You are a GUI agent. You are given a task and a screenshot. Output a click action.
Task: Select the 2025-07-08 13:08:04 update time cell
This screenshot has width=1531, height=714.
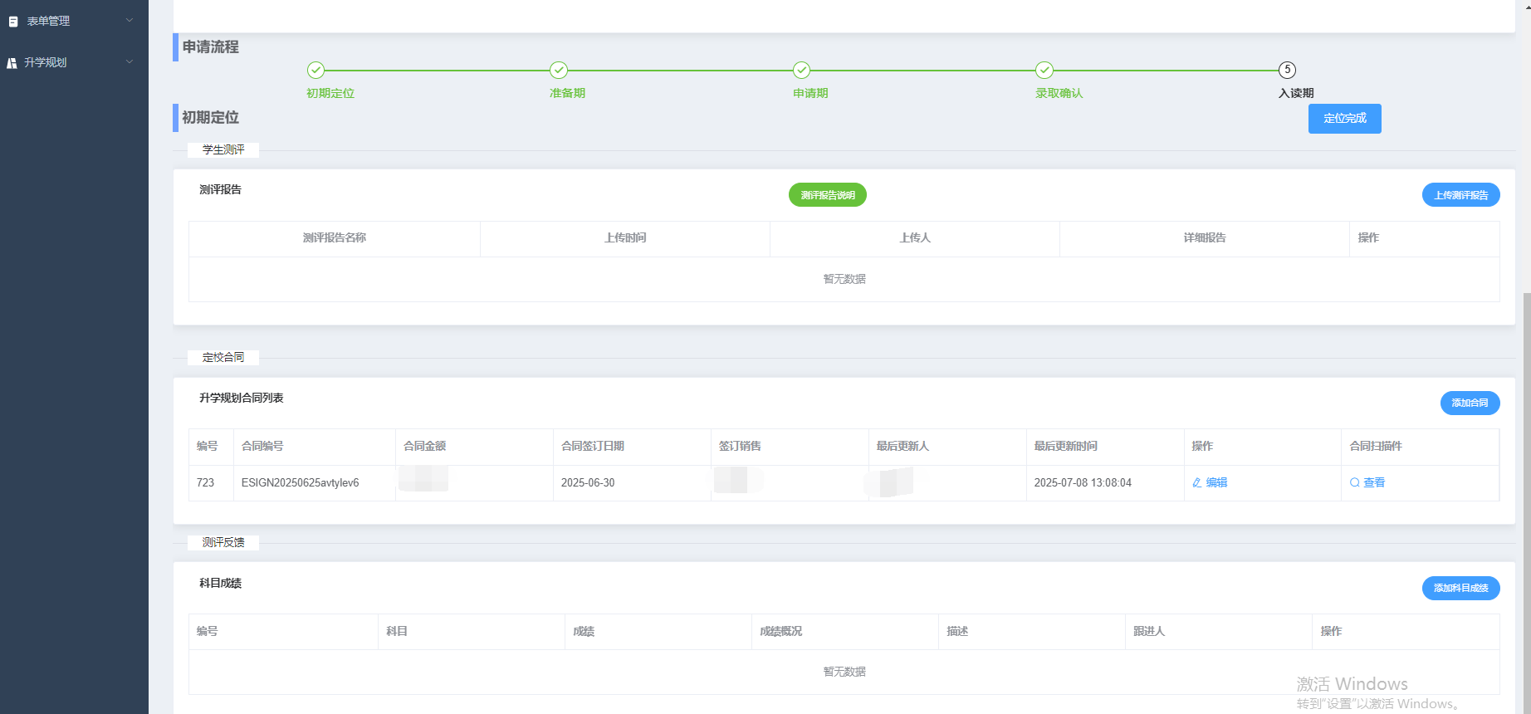pos(1105,482)
